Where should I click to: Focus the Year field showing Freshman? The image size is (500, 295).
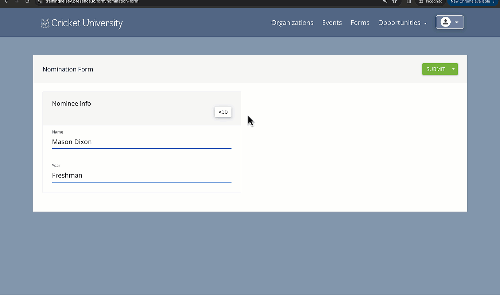(x=142, y=176)
